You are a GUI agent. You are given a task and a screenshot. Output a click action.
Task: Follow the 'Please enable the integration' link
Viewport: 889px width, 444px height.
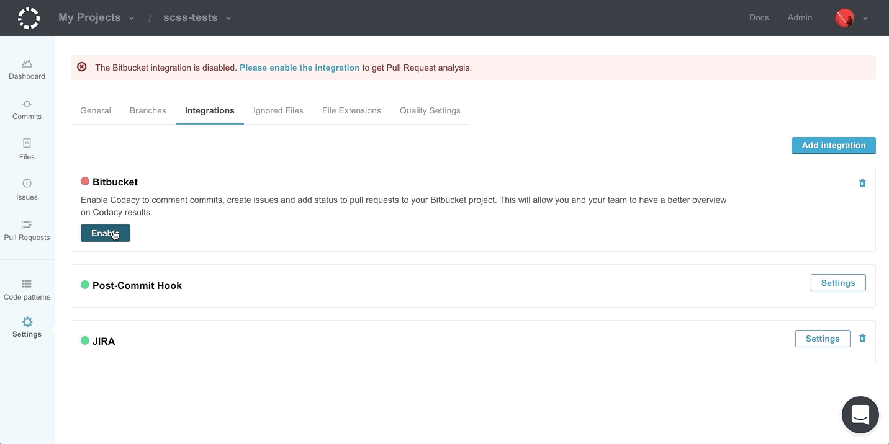pyautogui.click(x=299, y=68)
